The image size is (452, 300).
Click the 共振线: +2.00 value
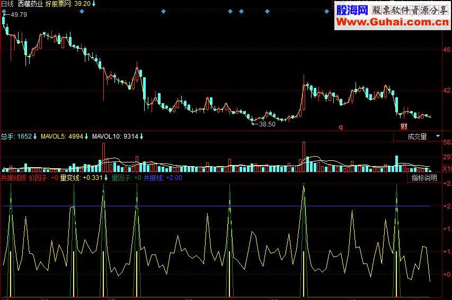(163, 178)
